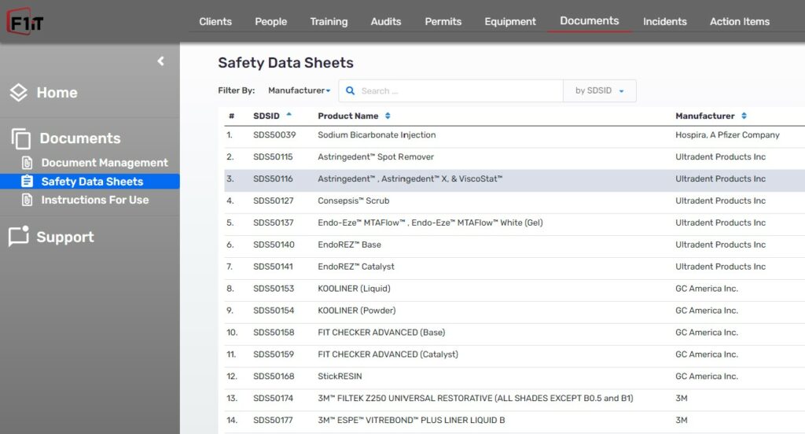This screenshot has height=434, width=805.
Task: Sort by Manufacturer using its arrows
Action: pos(744,116)
